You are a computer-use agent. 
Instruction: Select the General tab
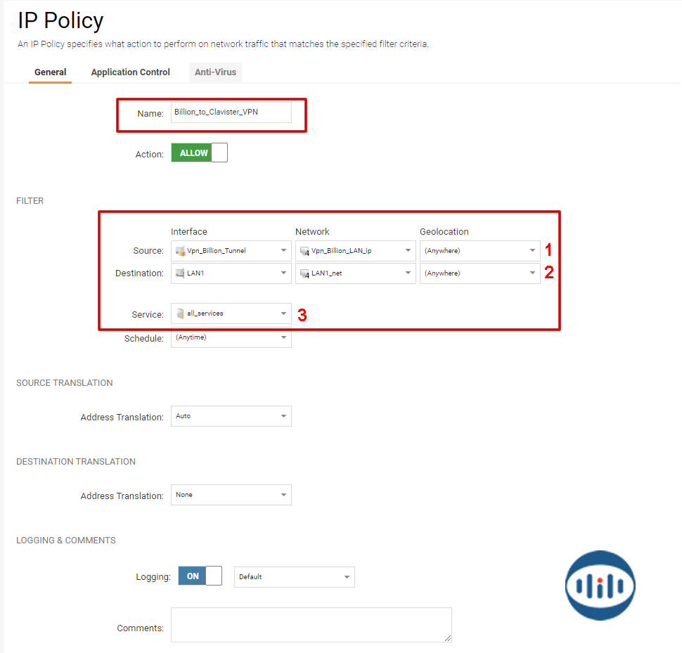point(50,72)
